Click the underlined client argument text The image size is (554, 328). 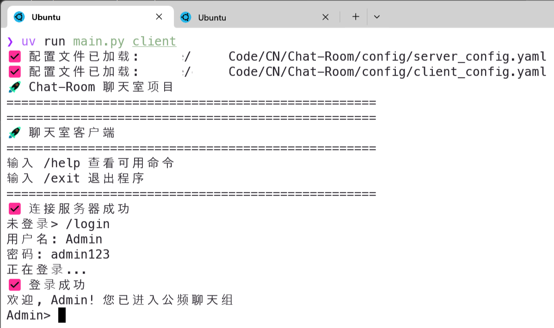(x=154, y=41)
